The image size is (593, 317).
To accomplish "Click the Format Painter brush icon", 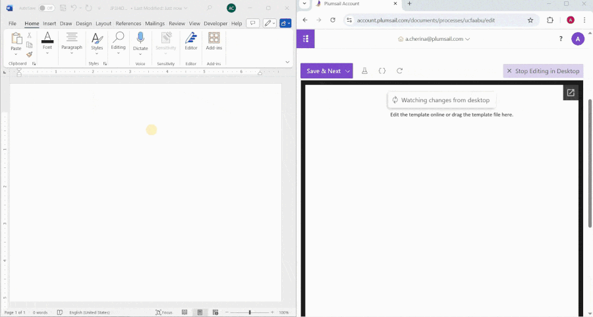I will (30, 55).
